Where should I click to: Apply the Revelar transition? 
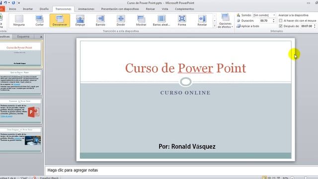(x=202, y=20)
